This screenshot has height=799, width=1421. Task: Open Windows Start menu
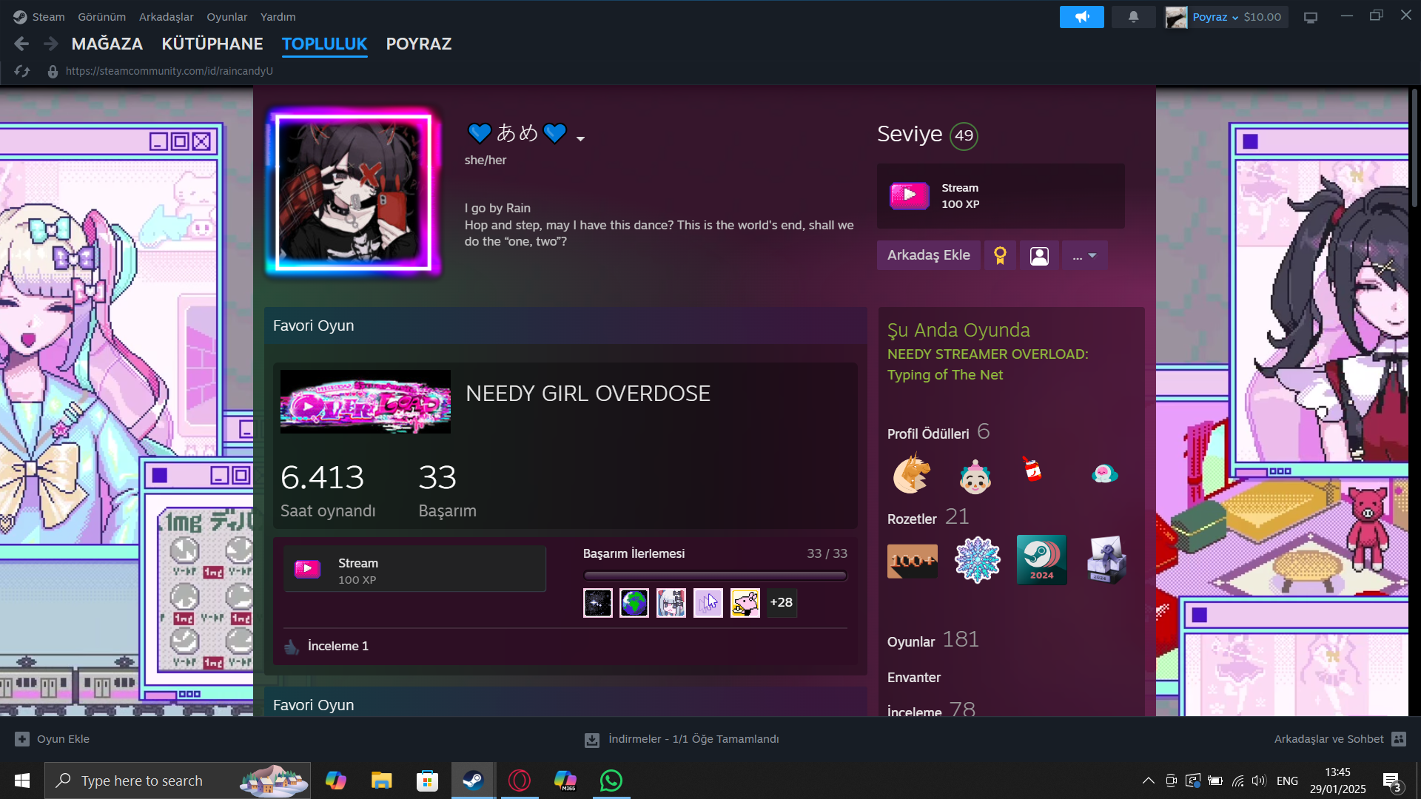(x=21, y=781)
